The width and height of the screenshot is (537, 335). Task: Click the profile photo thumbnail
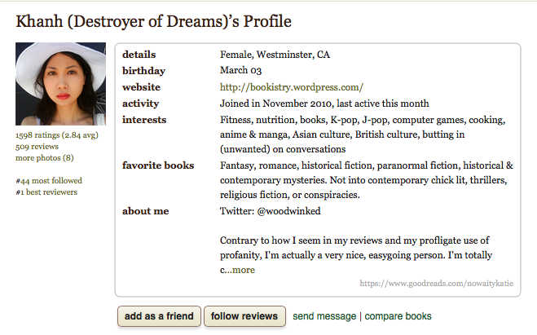tap(60, 84)
